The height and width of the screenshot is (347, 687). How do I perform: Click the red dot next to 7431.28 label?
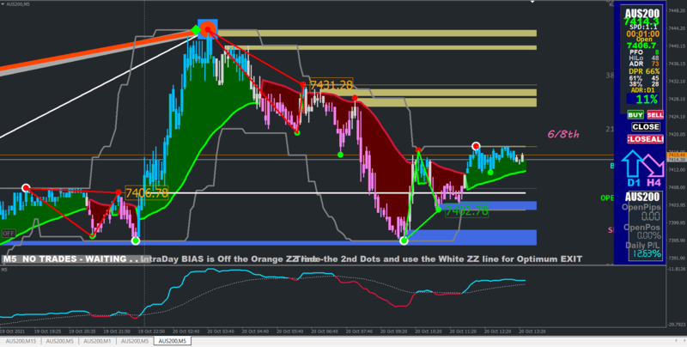coord(303,84)
